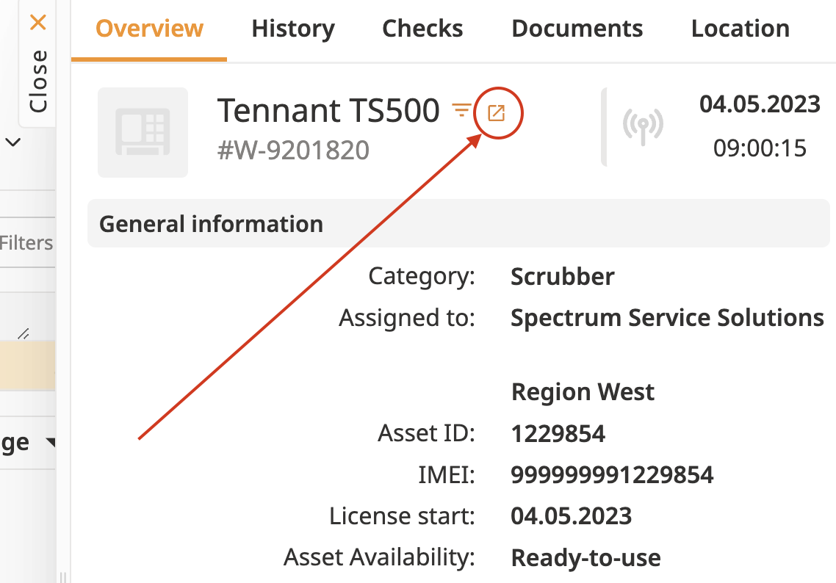Screen dimensions: 836x583
Task: Click the panel splitter handle at bottom left
Action: click(x=62, y=576)
